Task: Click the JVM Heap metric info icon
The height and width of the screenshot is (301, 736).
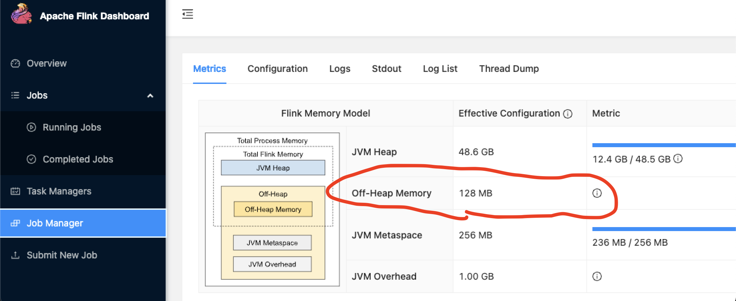Action: tap(678, 158)
